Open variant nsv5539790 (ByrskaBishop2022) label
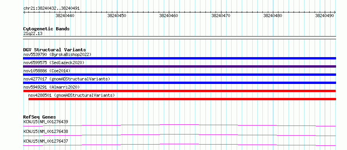The height and width of the screenshot is (150, 347). click(57, 54)
